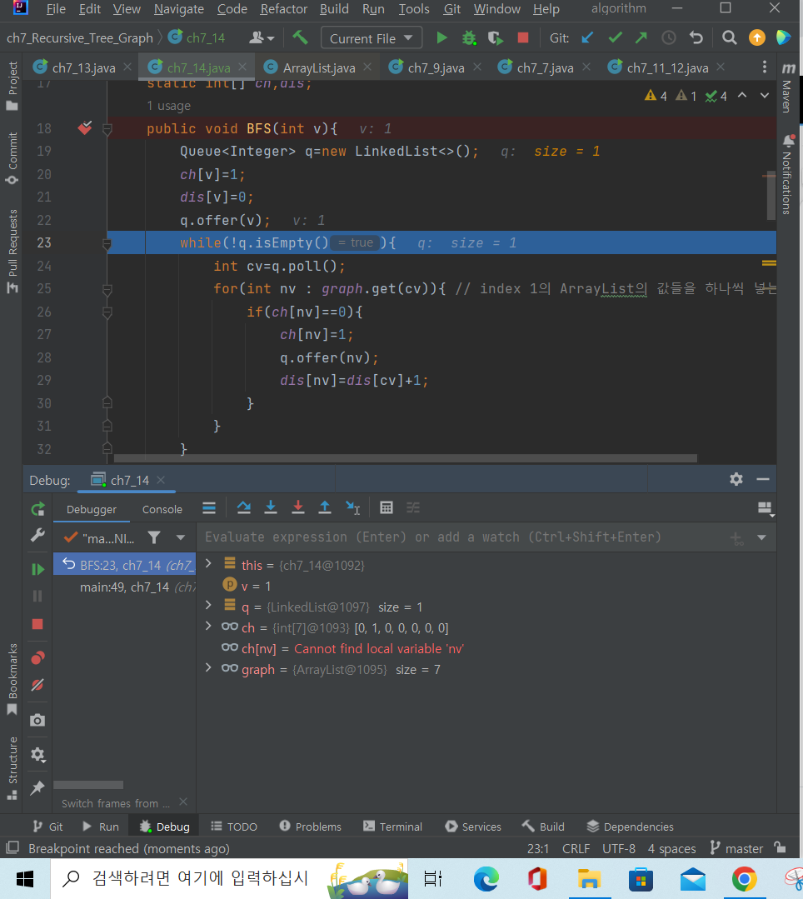Image resolution: width=803 pixels, height=899 pixels.
Task: Click the Step Into debugger icon
Action: 271,507
